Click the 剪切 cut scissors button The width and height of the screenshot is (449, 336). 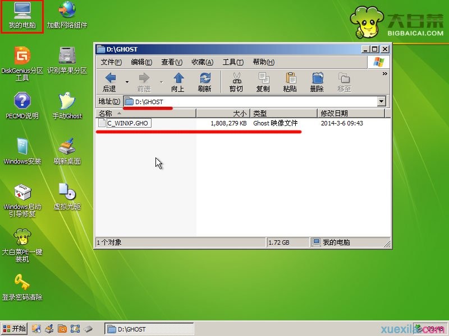tap(236, 82)
